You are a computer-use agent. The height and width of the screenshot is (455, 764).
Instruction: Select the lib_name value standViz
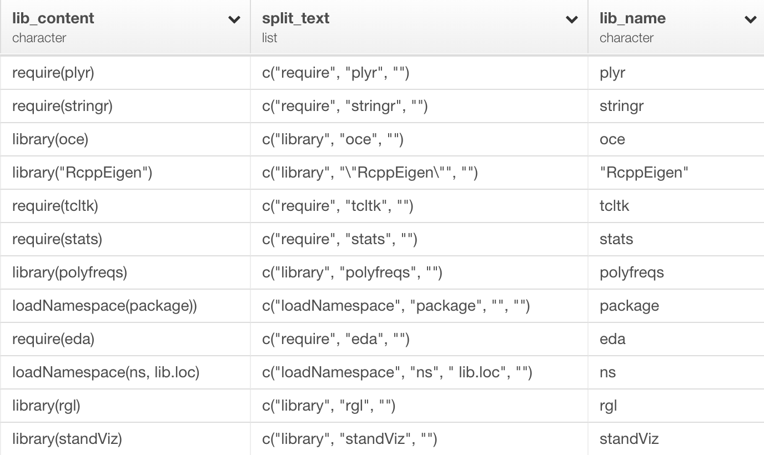(628, 438)
